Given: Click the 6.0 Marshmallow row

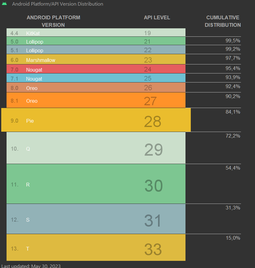Looking at the screenshot, I should [x=96, y=60].
